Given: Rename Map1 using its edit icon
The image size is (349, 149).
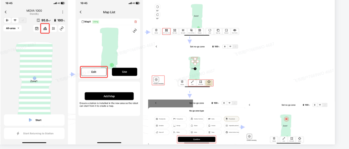Looking at the screenshot, I should 83,22.
